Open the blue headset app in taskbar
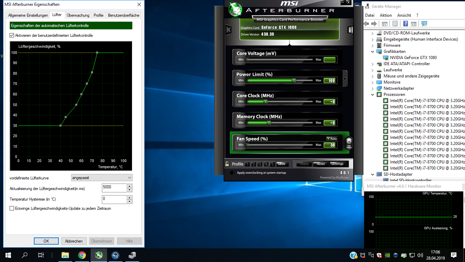This screenshot has height=262, width=465. [115, 255]
